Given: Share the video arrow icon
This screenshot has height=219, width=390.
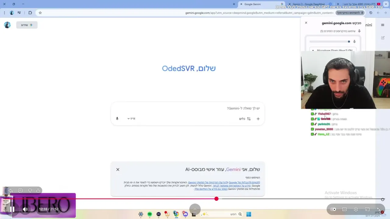Looking at the screenshot, I should (x=11, y=190).
